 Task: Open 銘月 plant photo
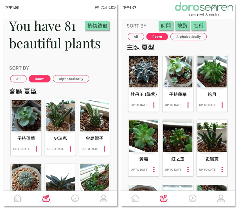pos(212,72)
